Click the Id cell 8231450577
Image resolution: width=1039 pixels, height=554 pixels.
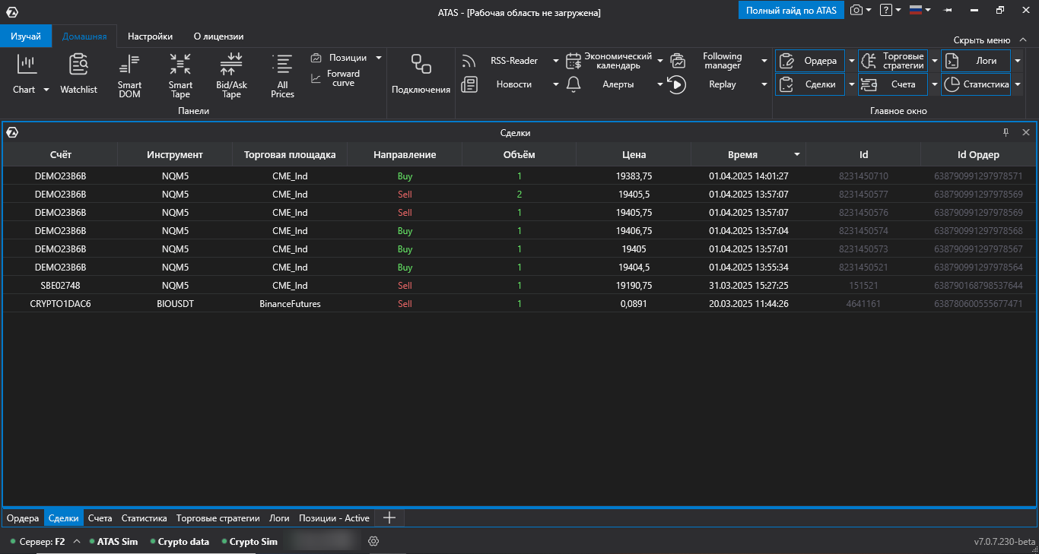[x=863, y=195]
